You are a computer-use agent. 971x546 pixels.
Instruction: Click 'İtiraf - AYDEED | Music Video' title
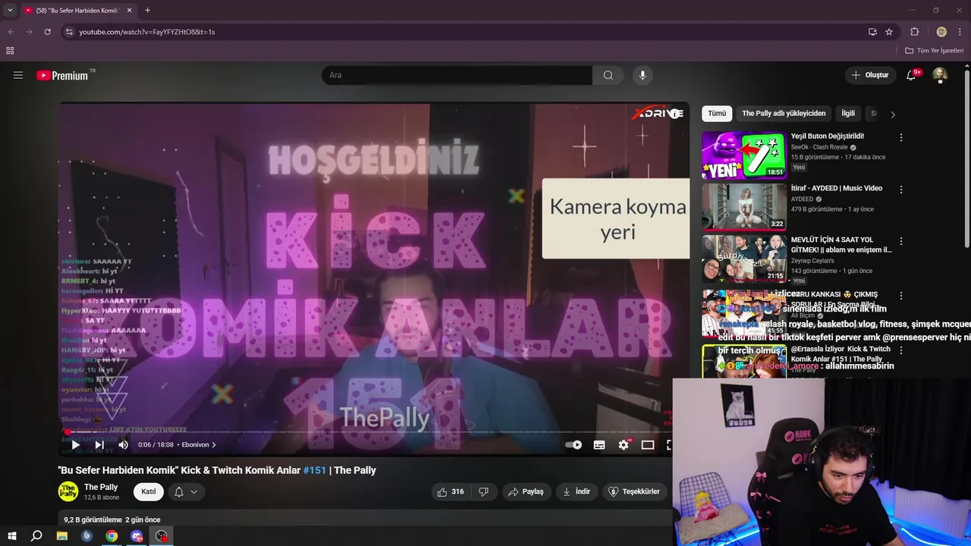[837, 188]
